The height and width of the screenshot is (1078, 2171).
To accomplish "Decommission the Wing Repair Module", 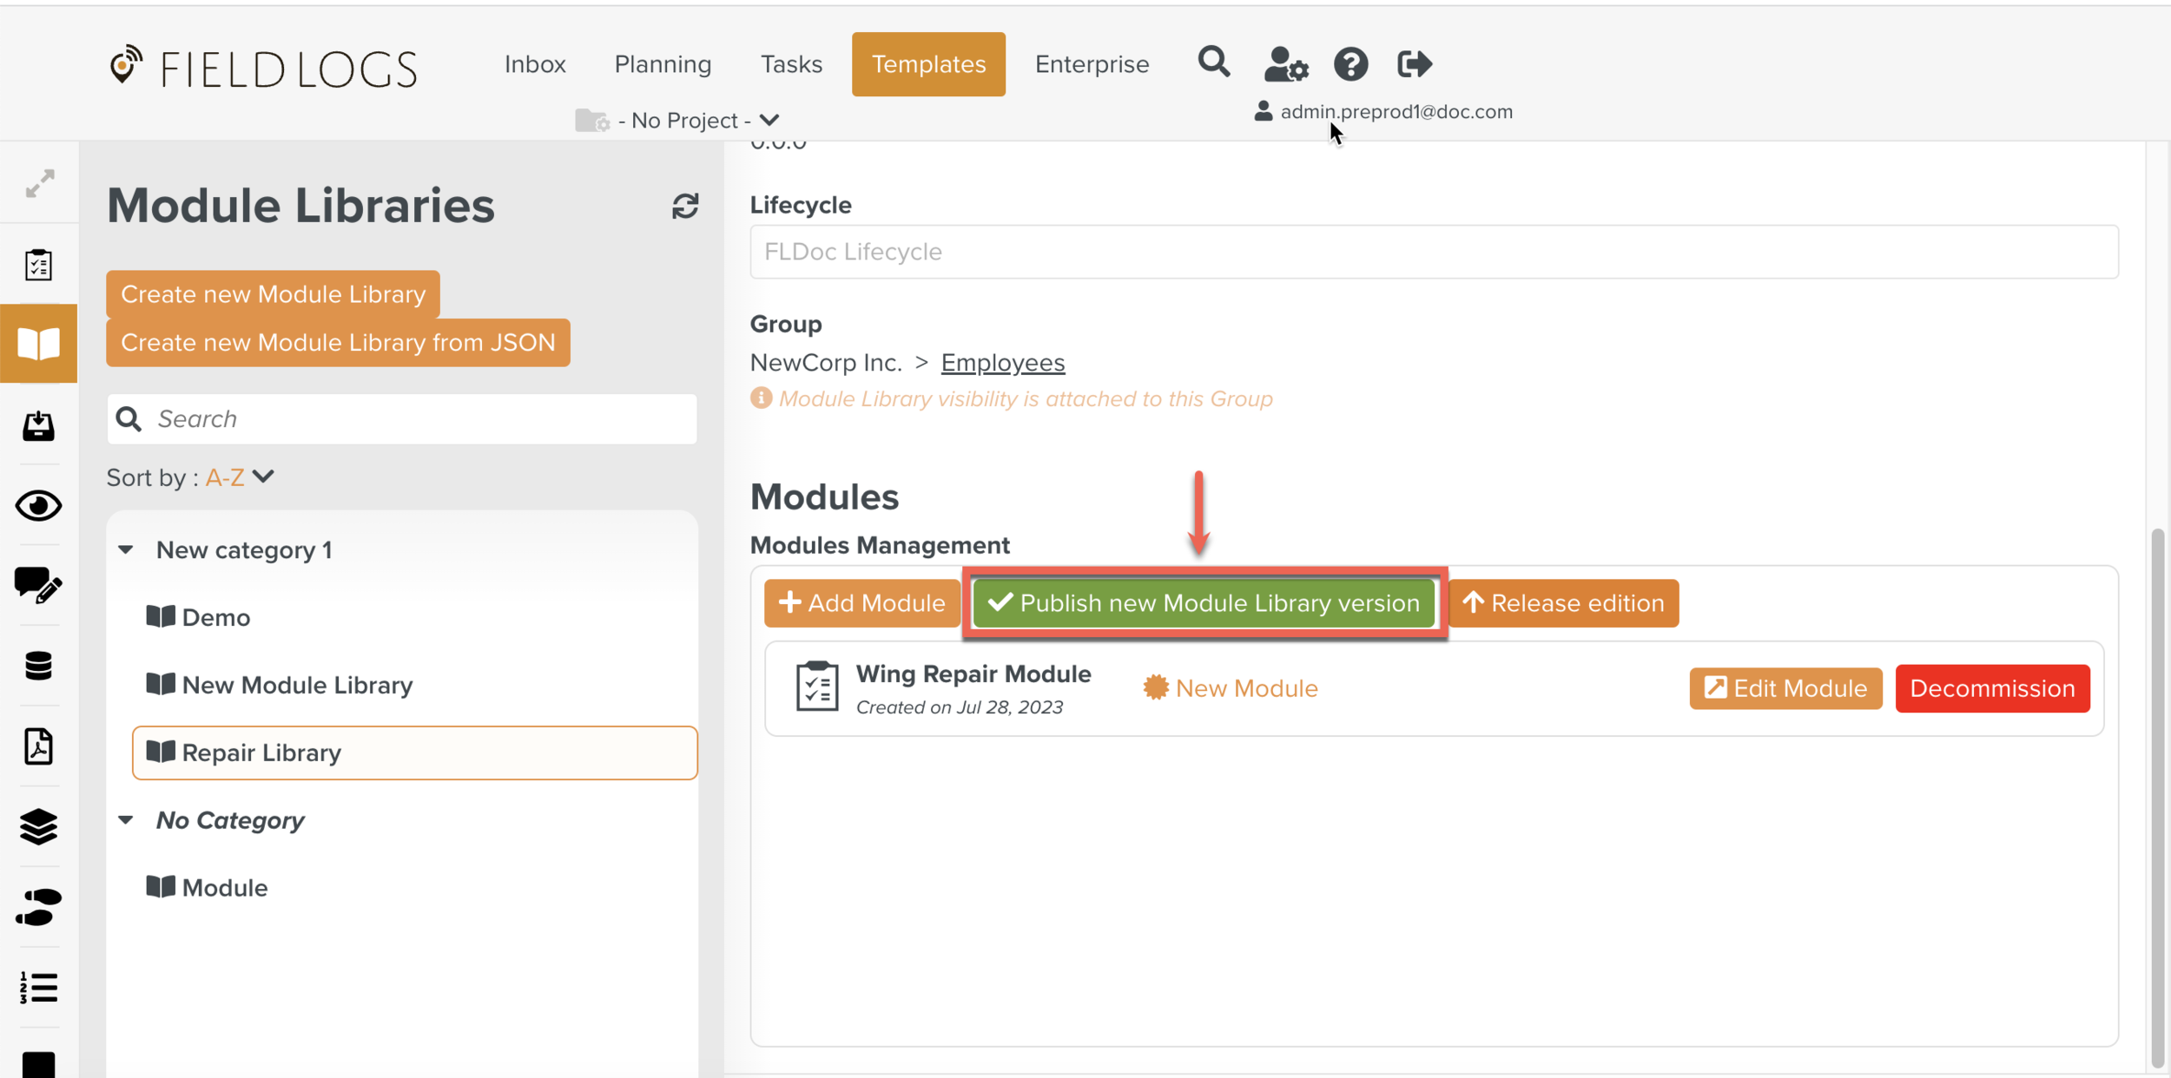I will click(x=1992, y=688).
